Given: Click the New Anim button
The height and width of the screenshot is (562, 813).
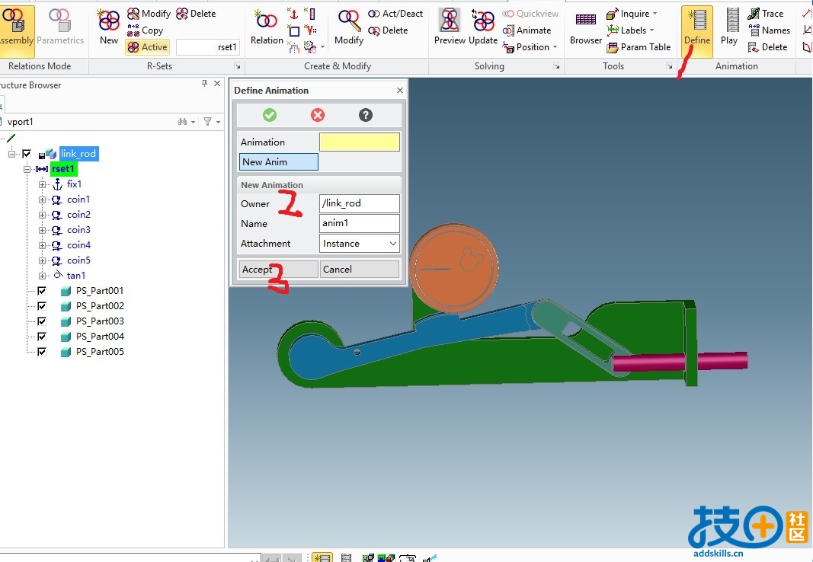Looking at the screenshot, I should pos(278,161).
